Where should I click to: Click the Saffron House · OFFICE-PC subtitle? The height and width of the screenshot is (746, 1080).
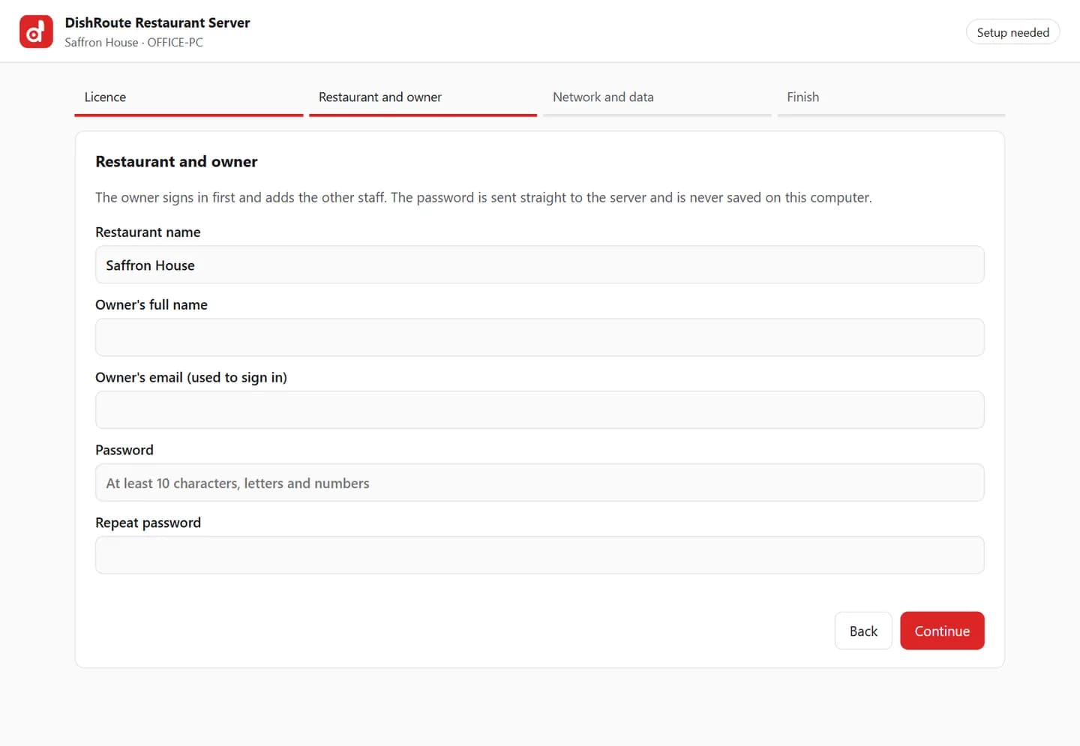[x=133, y=43]
